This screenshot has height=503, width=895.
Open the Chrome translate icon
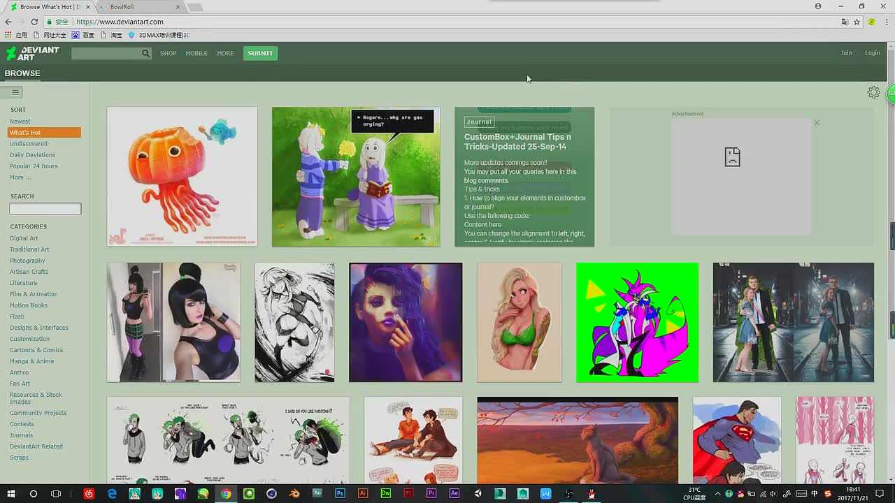pos(845,22)
